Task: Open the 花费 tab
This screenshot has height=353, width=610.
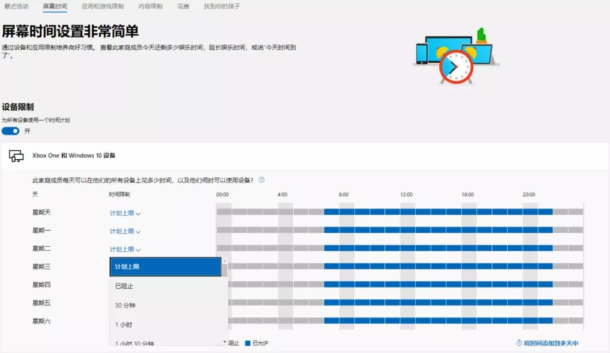Action: (183, 6)
